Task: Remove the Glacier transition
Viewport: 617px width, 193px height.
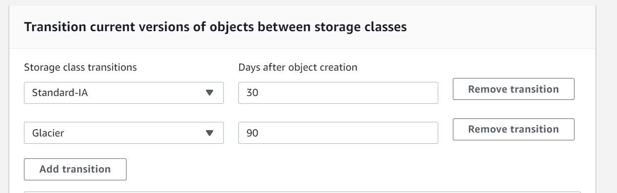Action: [513, 129]
